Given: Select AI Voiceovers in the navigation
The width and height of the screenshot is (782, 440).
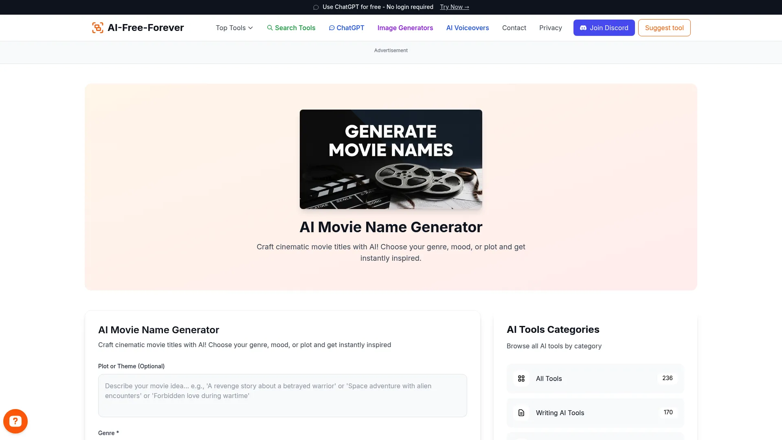Looking at the screenshot, I should 467,28.
